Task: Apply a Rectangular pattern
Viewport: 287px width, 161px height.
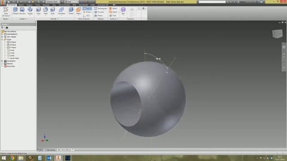Action: (x=100, y=8)
